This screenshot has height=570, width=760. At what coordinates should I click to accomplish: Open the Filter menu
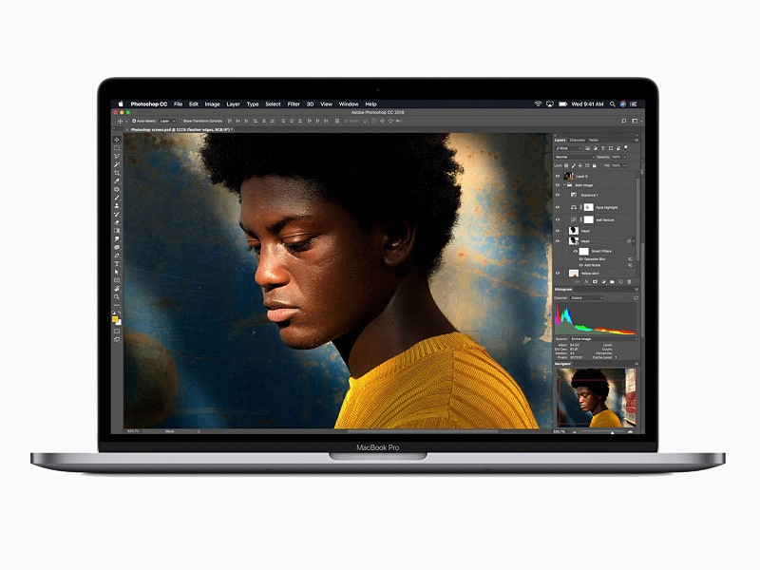[294, 104]
